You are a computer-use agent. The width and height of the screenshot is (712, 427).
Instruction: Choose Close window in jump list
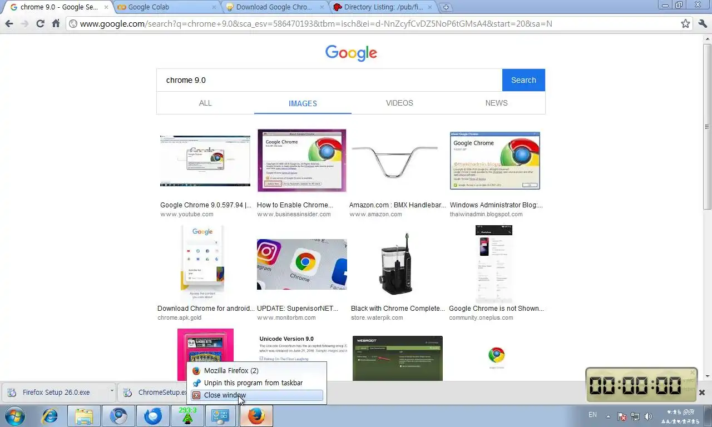256,395
